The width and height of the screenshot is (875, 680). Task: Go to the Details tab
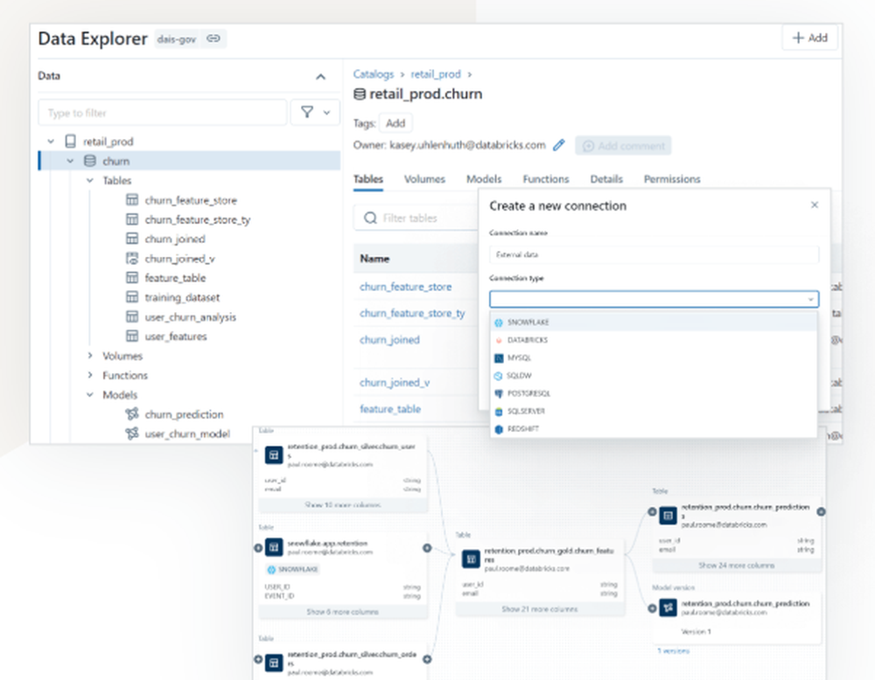coord(606,179)
